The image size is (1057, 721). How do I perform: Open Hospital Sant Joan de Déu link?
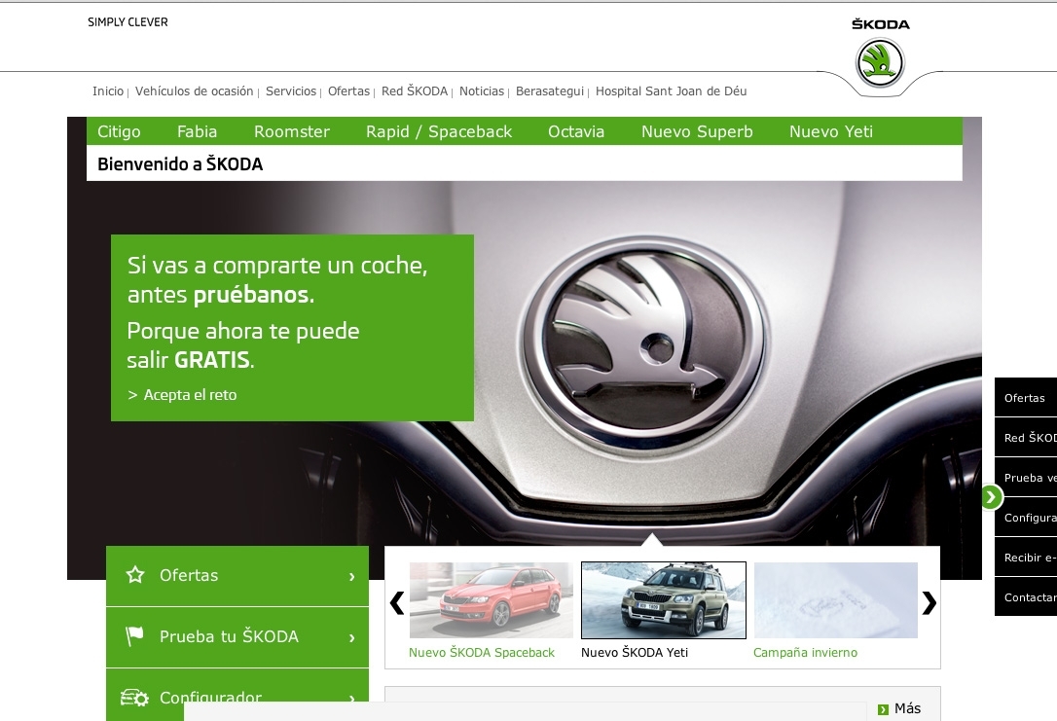tap(671, 90)
